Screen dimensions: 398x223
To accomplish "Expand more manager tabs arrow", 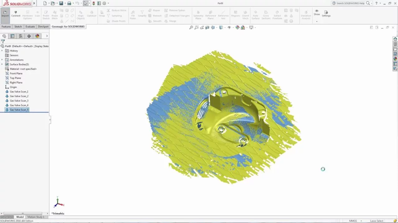I will click(47, 36).
